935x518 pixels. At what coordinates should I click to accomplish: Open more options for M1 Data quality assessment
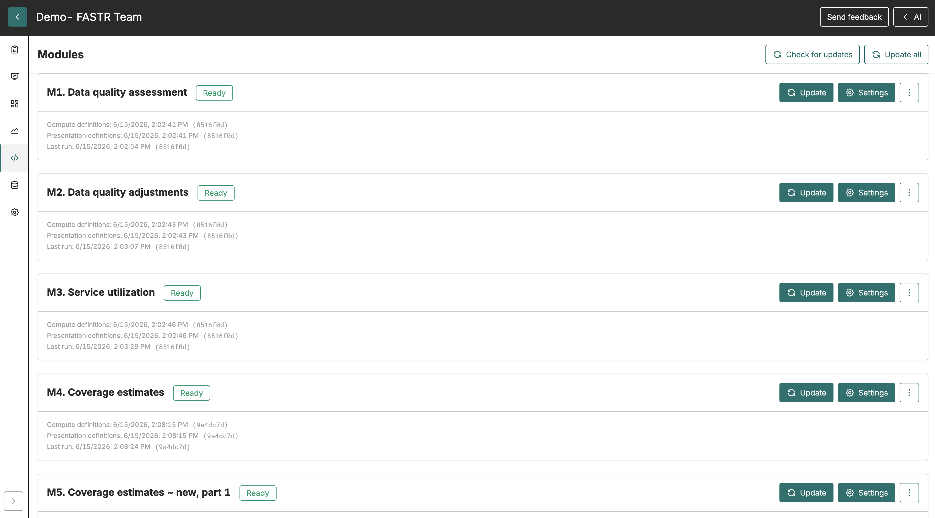coord(909,92)
